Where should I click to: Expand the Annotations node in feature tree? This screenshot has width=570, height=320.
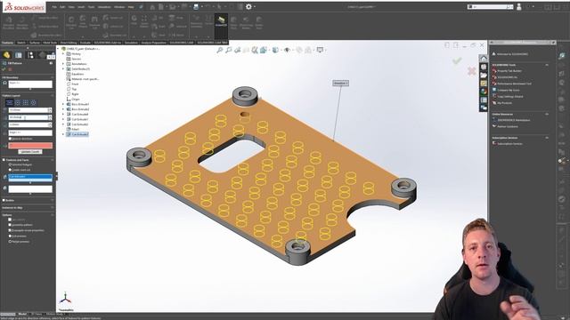63,64
